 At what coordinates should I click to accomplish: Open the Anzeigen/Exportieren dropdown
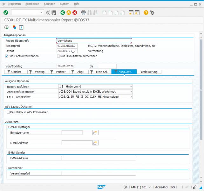pos(130,92)
